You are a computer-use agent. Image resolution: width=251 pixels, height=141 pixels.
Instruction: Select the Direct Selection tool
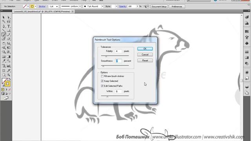(9, 17)
